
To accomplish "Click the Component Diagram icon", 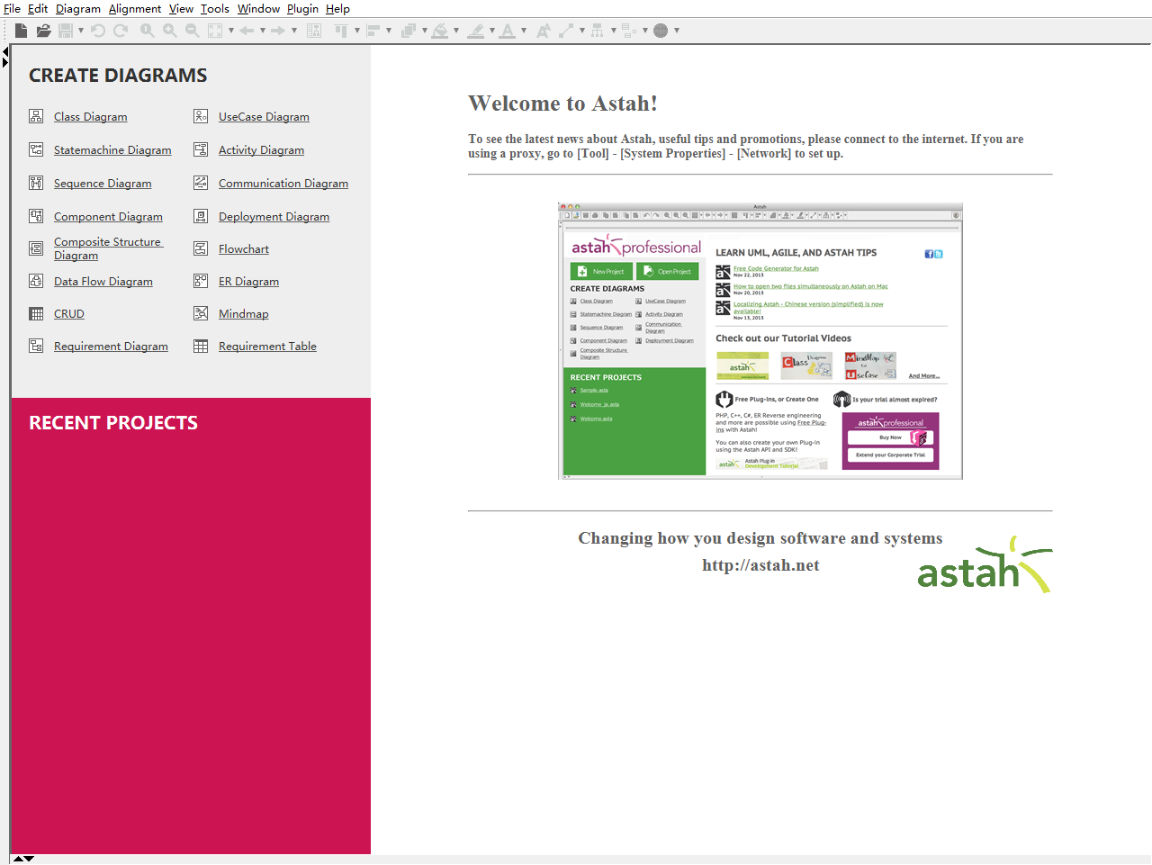I will pyautogui.click(x=36, y=216).
